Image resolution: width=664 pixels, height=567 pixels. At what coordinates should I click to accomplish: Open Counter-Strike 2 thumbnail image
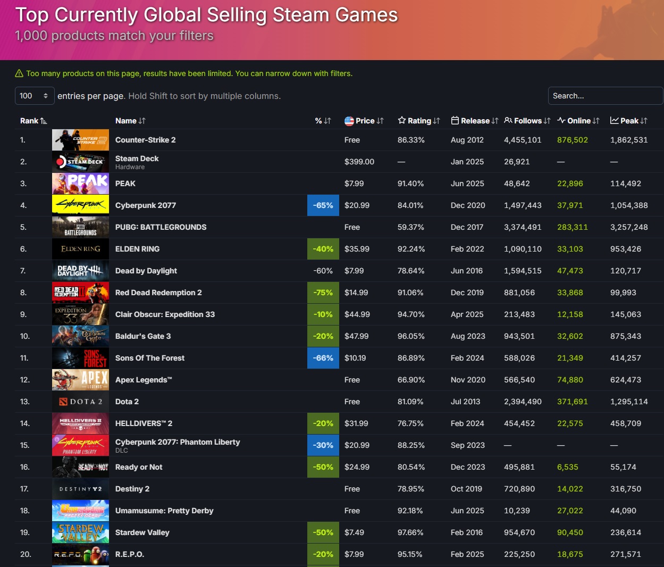(80, 140)
